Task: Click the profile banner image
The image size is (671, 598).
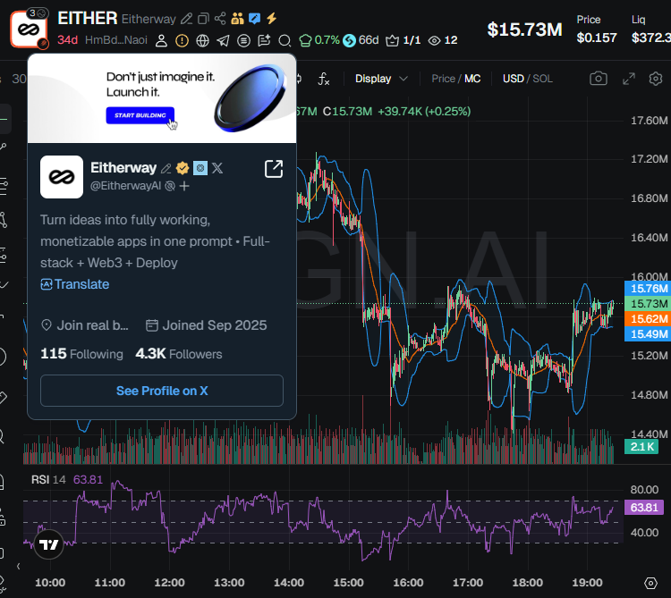Action: (x=162, y=98)
